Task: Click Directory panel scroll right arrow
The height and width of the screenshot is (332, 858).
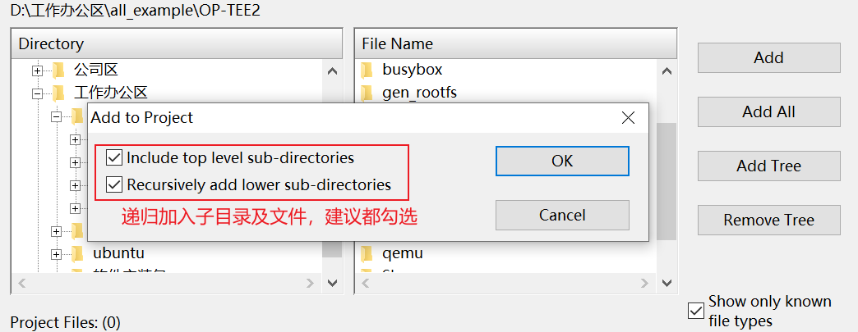Action: click(x=311, y=283)
